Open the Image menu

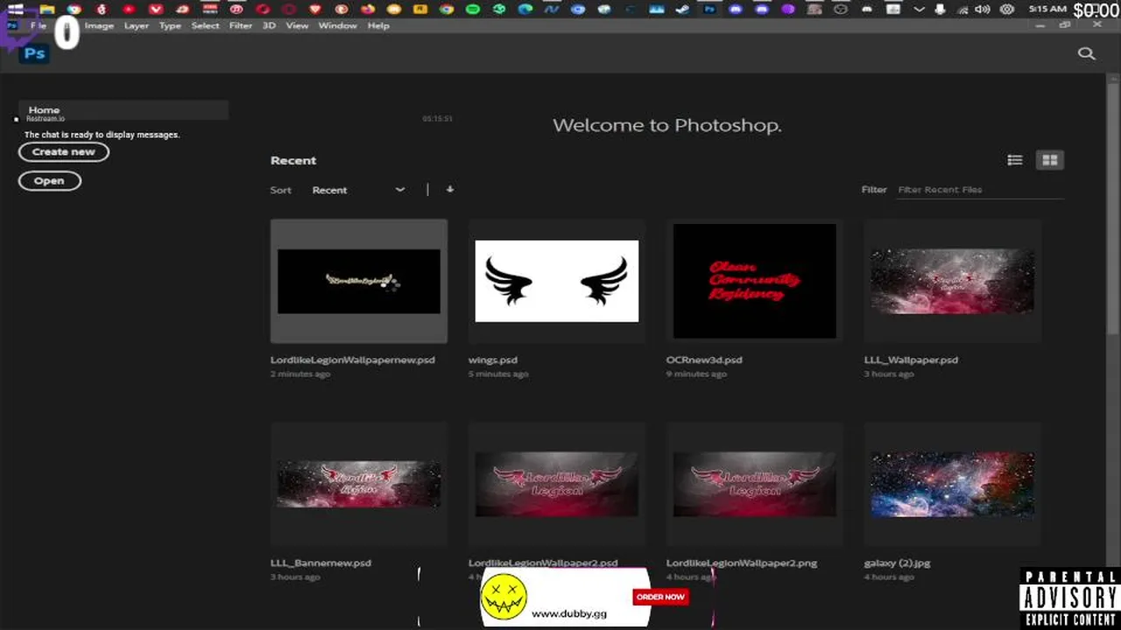pos(99,25)
